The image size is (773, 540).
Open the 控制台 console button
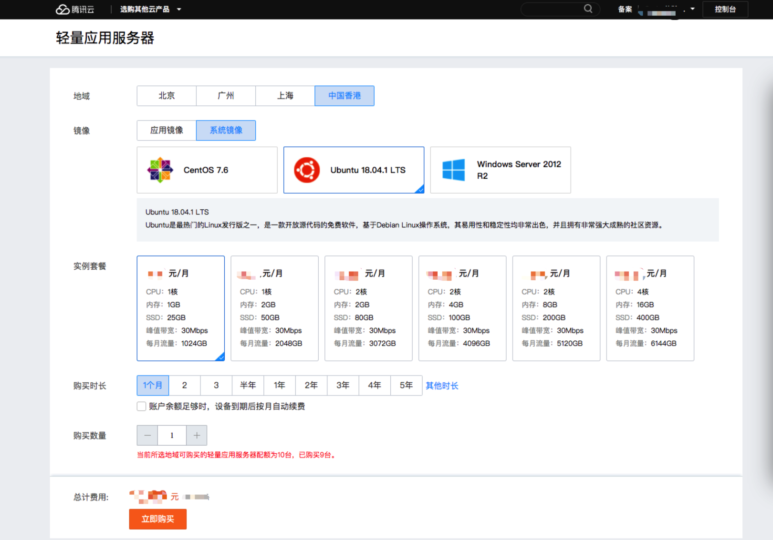tap(725, 9)
